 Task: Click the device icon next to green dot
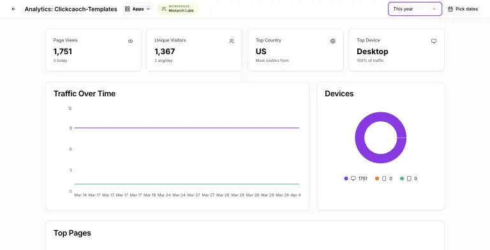pyautogui.click(x=409, y=179)
